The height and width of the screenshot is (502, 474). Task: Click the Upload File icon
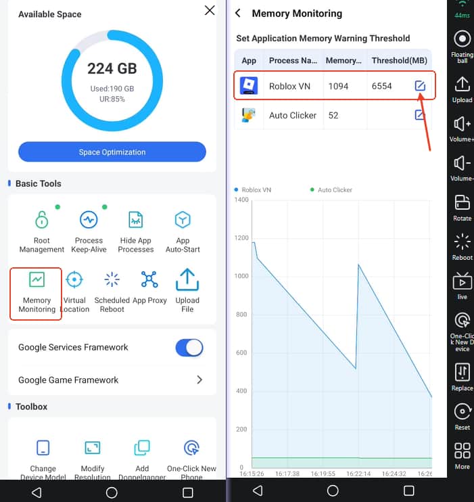click(x=187, y=280)
